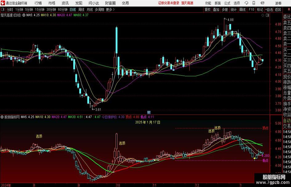The height and width of the screenshot is (187, 291).
Task: Click the 统计 statistics button
Action: pyautogui.click(x=233, y=10)
